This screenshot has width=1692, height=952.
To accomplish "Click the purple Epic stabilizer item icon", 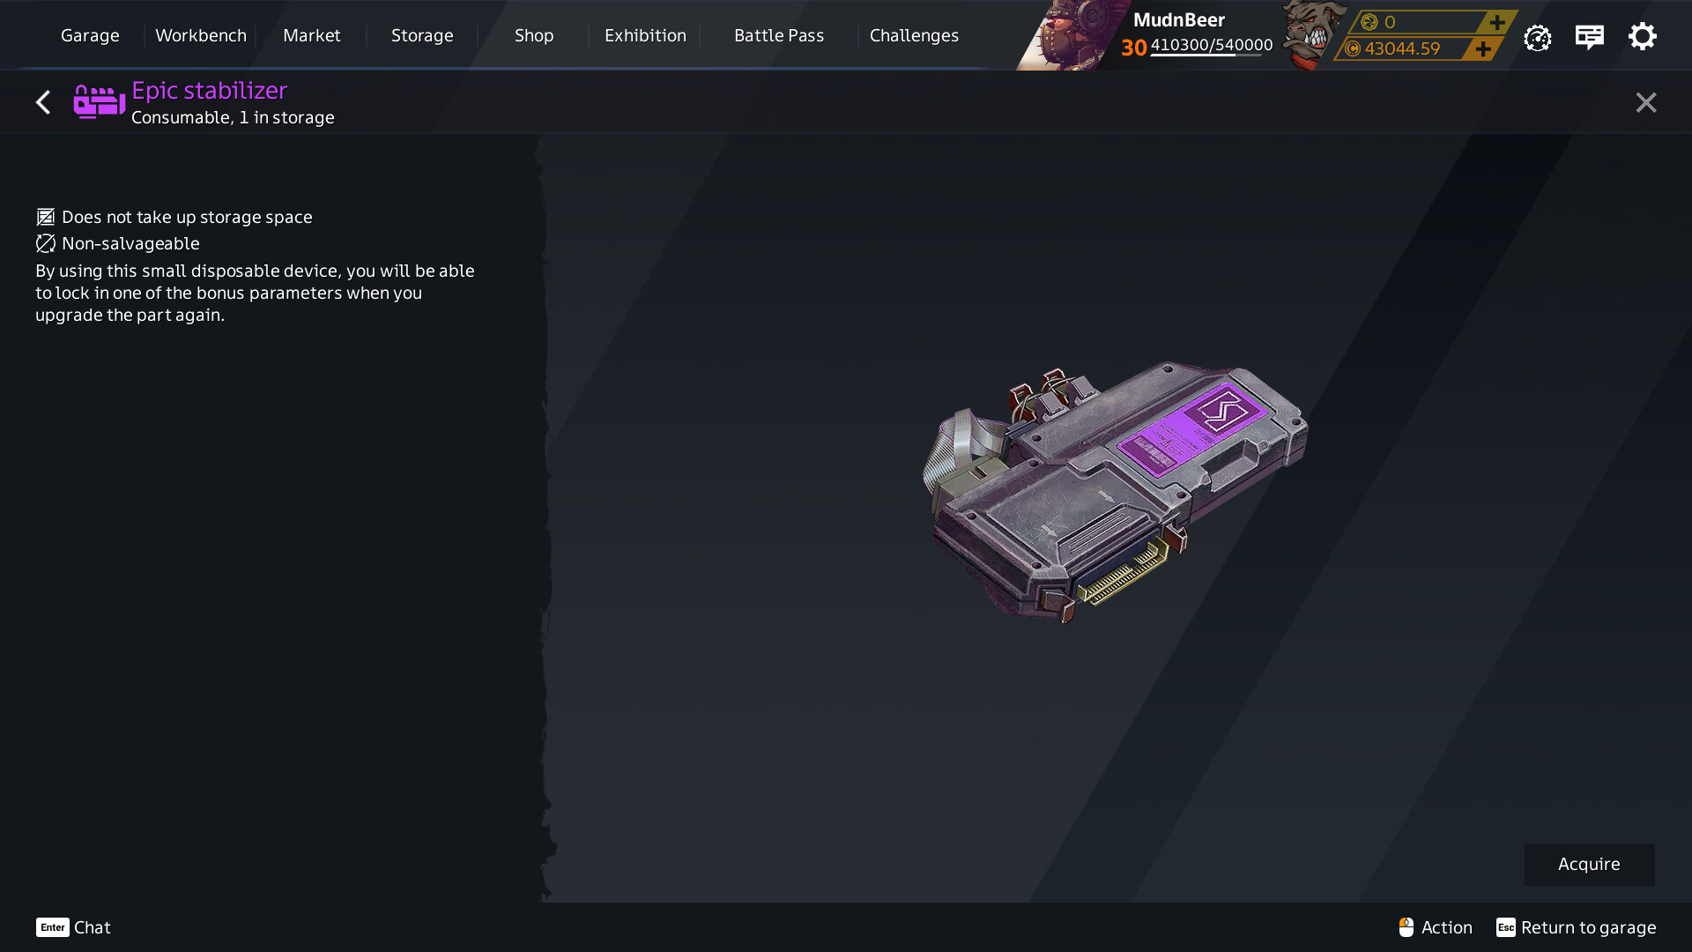I will pos(99,102).
